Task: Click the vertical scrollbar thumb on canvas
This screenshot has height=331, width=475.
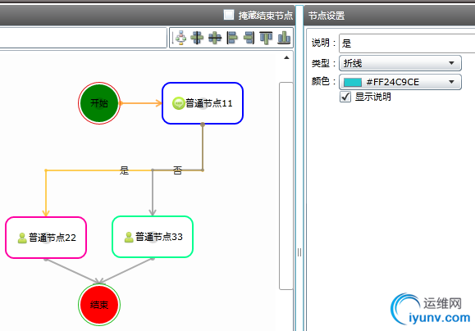Action: (x=286, y=186)
